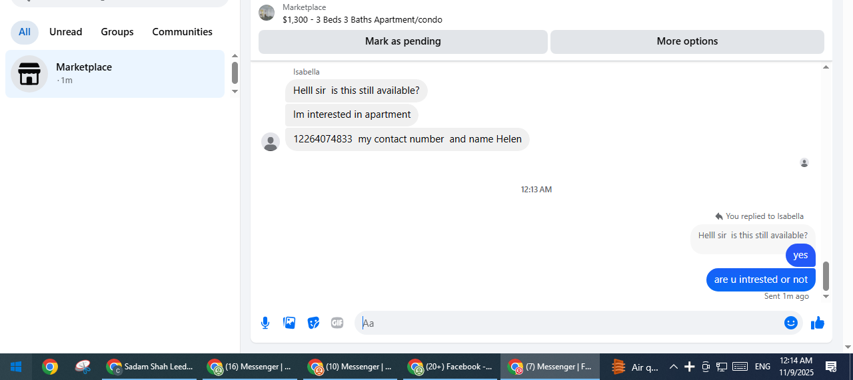
Task: Open the system tray hidden icons chevron
Action: [x=673, y=367]
